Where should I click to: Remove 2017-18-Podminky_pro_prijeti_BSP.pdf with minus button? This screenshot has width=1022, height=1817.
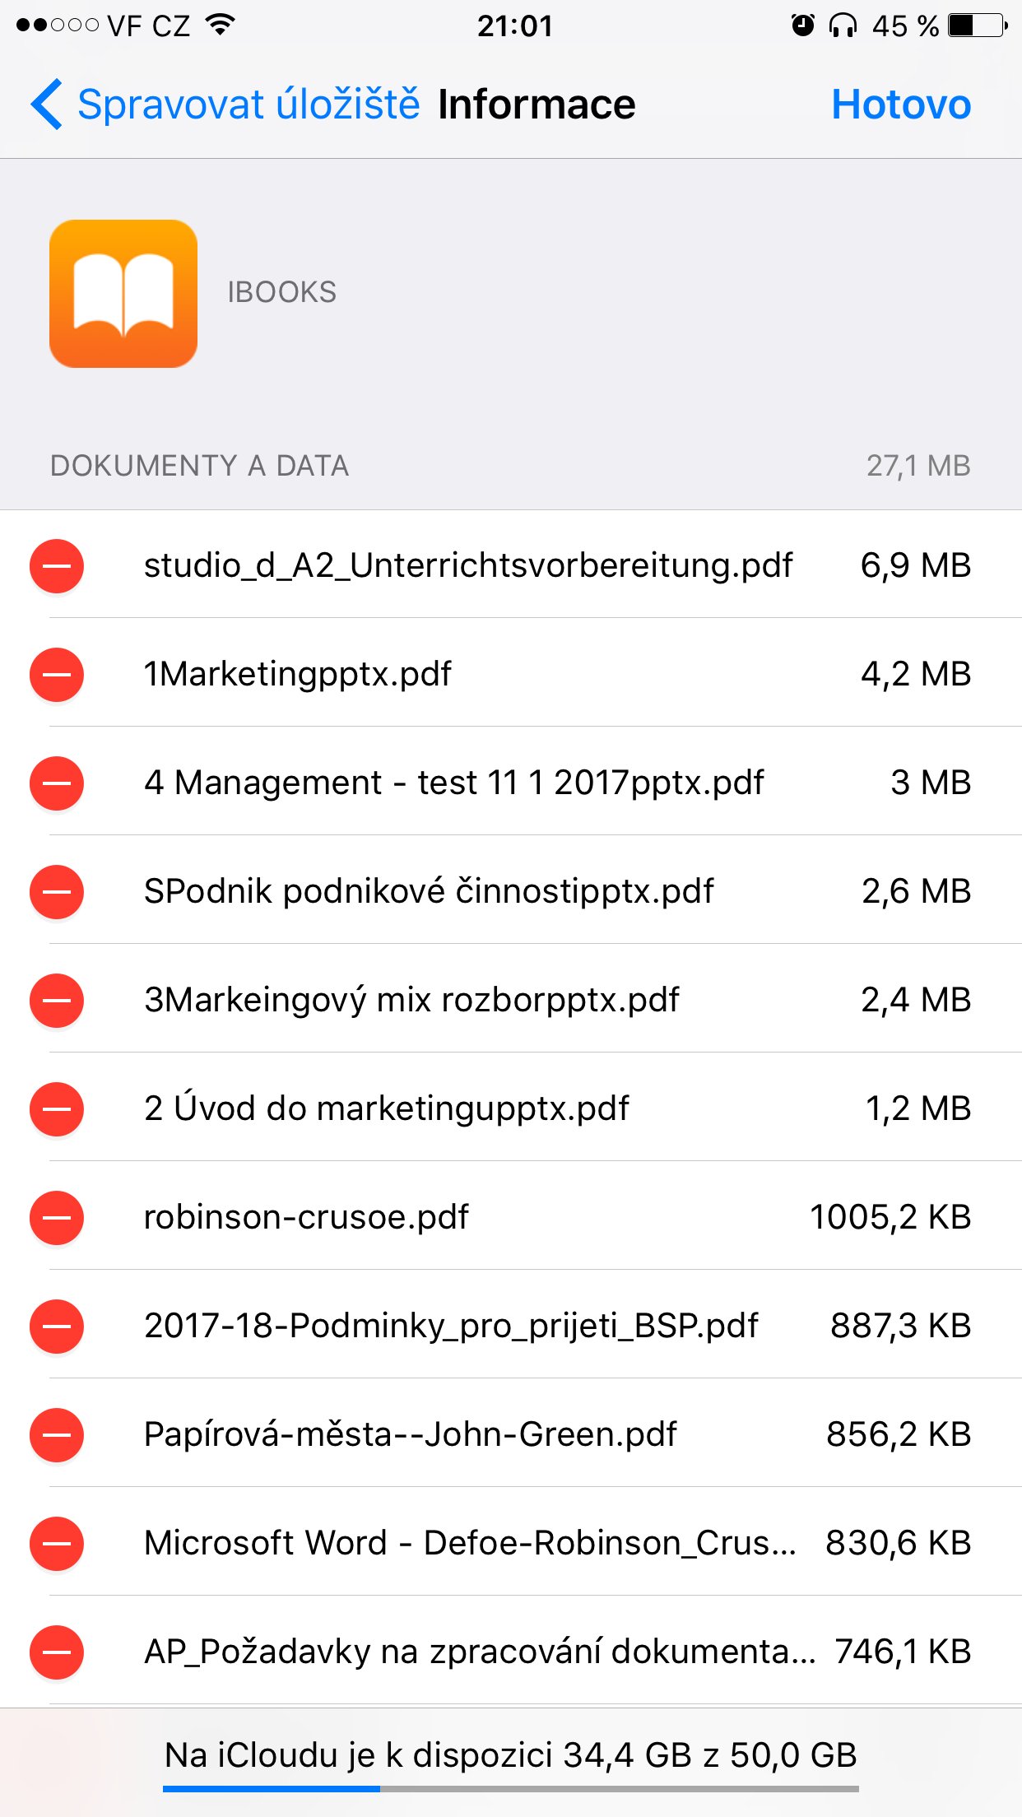pyautogui.click(x=57, y=1327)
